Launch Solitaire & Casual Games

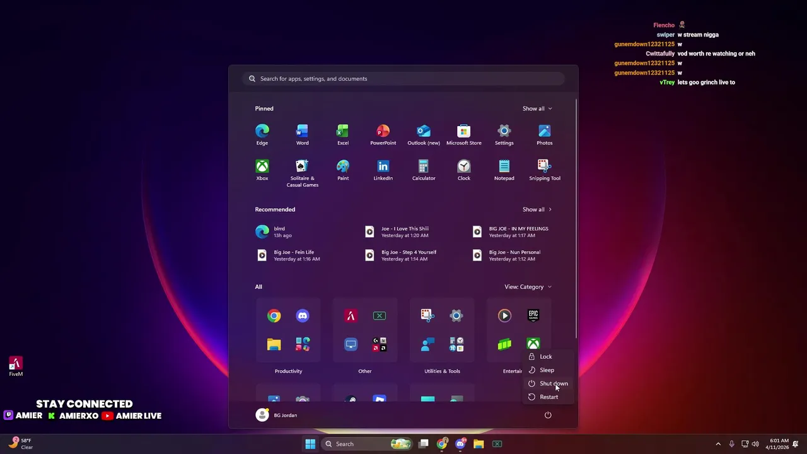(303, 173)
